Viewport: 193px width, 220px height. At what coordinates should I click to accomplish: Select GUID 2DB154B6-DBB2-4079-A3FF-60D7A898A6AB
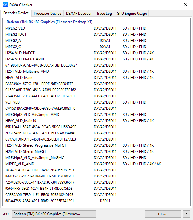click(96, 133)
